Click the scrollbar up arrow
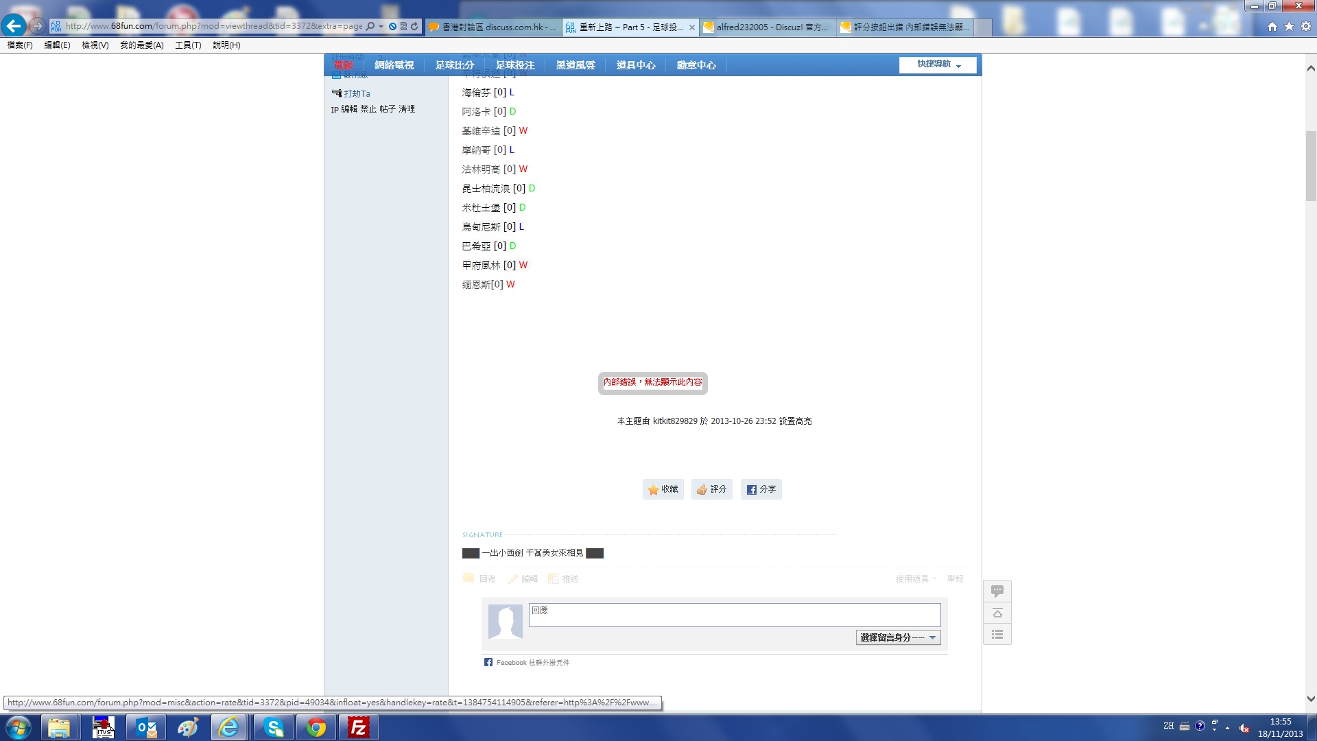Screen dimensions: 1317x741 (x=1311, y=69)
